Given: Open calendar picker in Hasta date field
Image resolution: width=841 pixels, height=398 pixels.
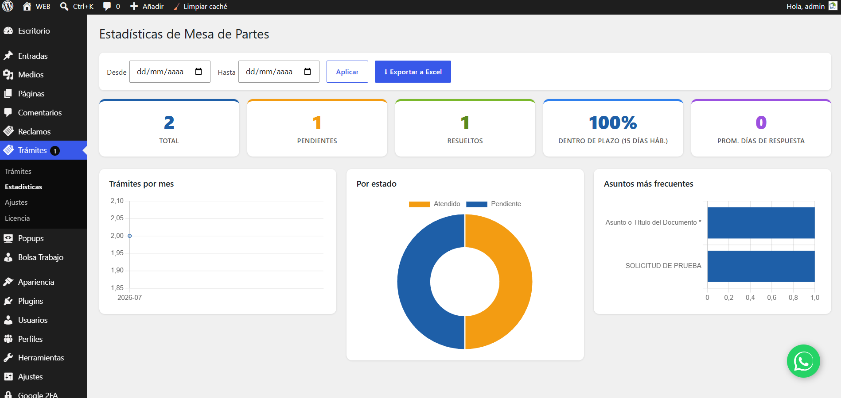Looking at the screenshot, I should coord(308,72).
